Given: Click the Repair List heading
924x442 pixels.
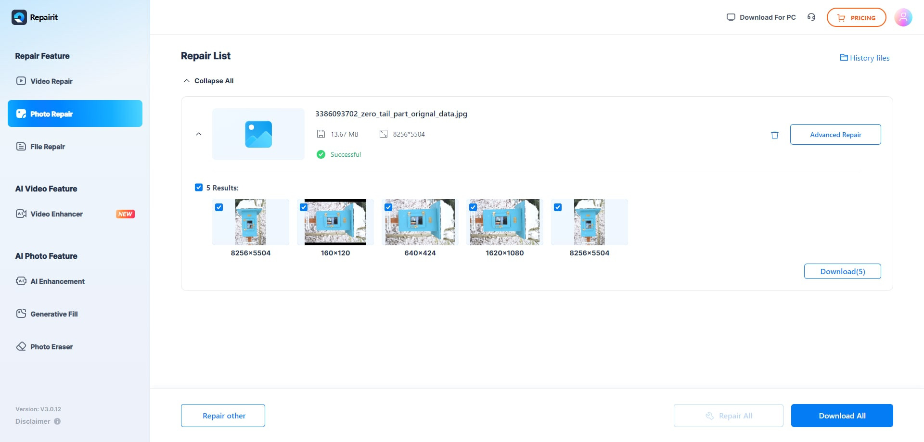Looking at the screenshot, I should [205, 56].
